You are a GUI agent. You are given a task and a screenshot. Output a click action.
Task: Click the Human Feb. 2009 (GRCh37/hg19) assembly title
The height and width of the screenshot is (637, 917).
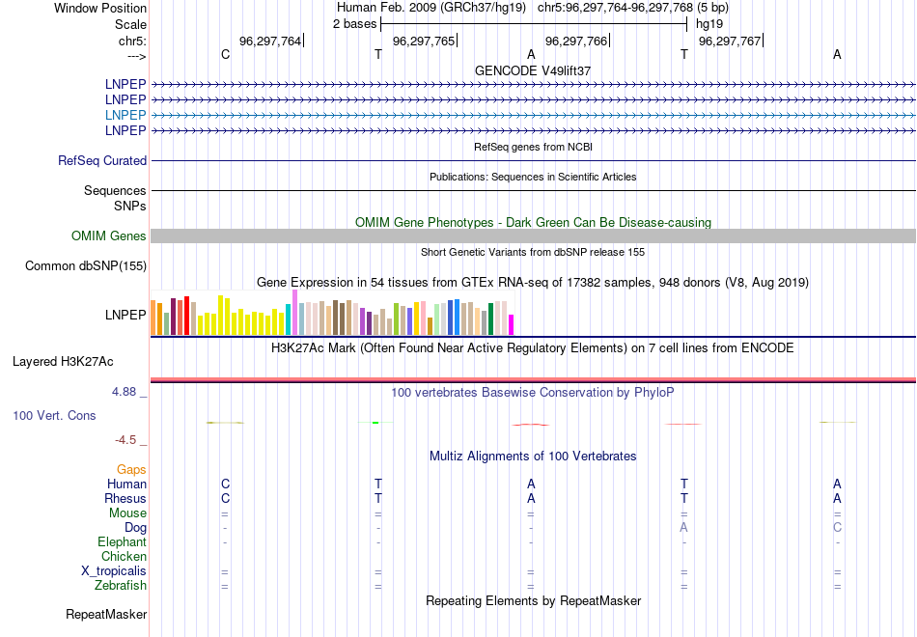431,8
